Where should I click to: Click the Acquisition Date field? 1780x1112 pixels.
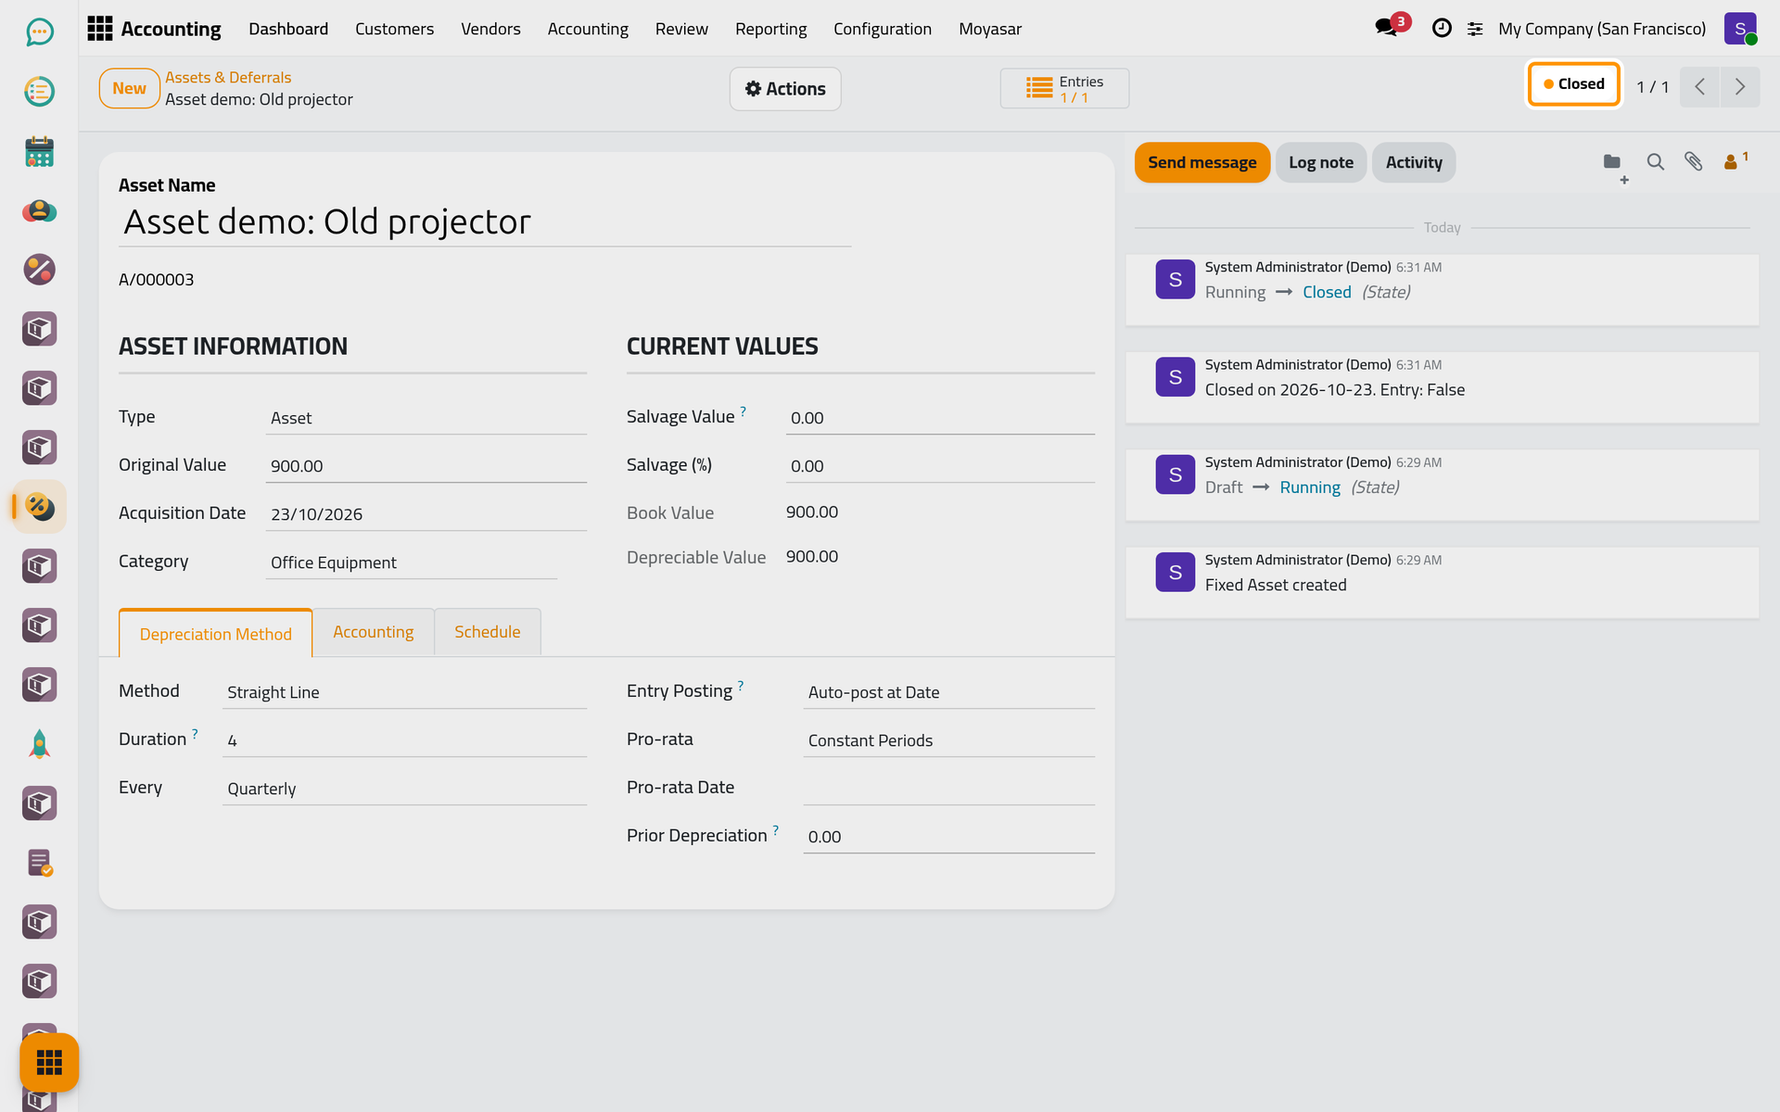pos(426,514)
